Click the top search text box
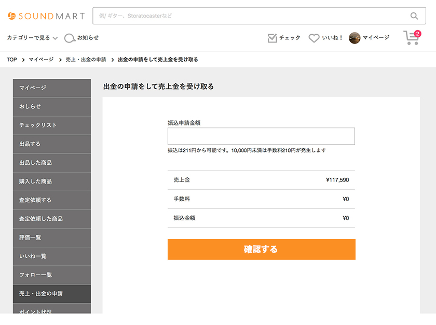Viewport: 436px width, 325px height. click(x=249, y=16)
